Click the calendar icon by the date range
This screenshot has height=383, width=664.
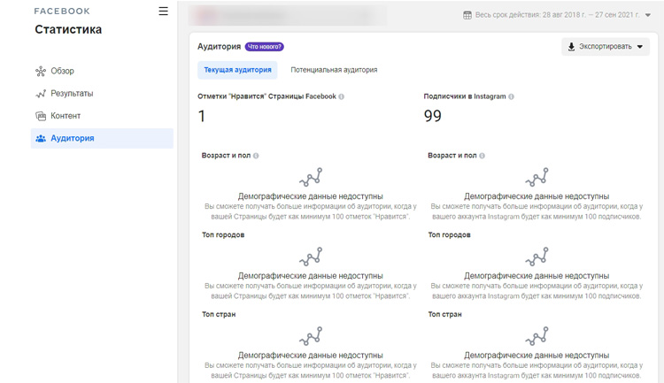pos(467,15)
